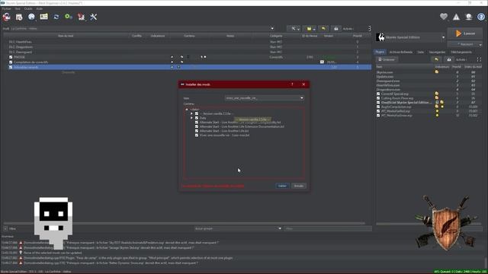Click the mod filter text field
Screen dimensions: 488x274
(328, 228)
